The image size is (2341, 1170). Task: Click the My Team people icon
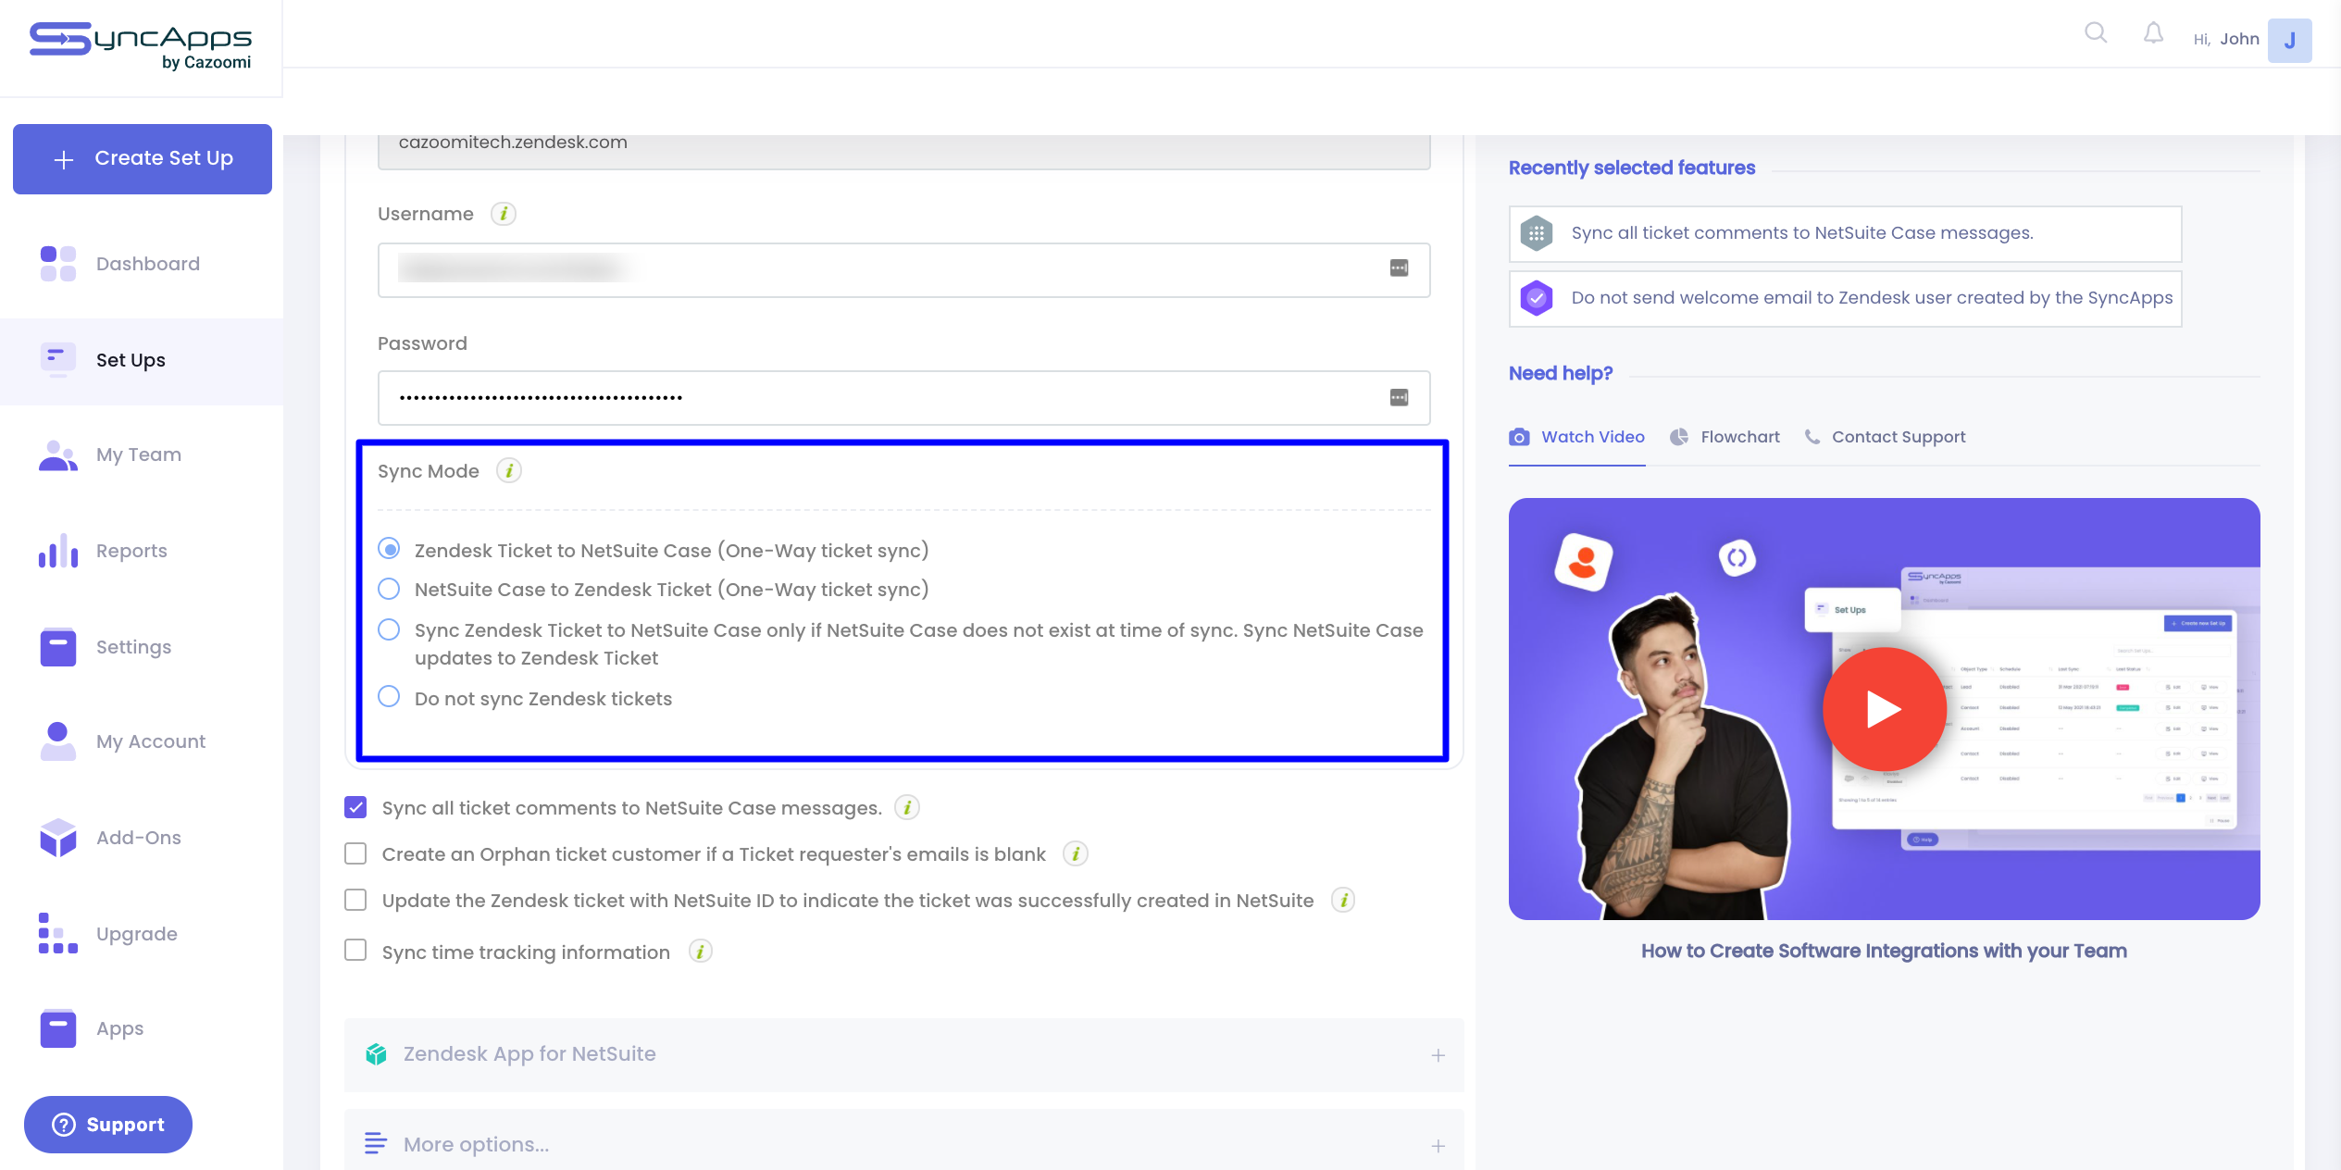click(57, 454)
